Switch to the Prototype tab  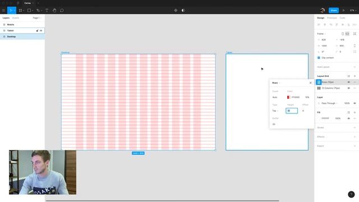(x=332, y=18)
